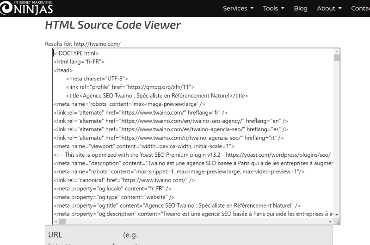The height and width of the screenshot is (245, 370).
Task: Click the alternate link with hreflang="es"
Action: tap(171, 129)
